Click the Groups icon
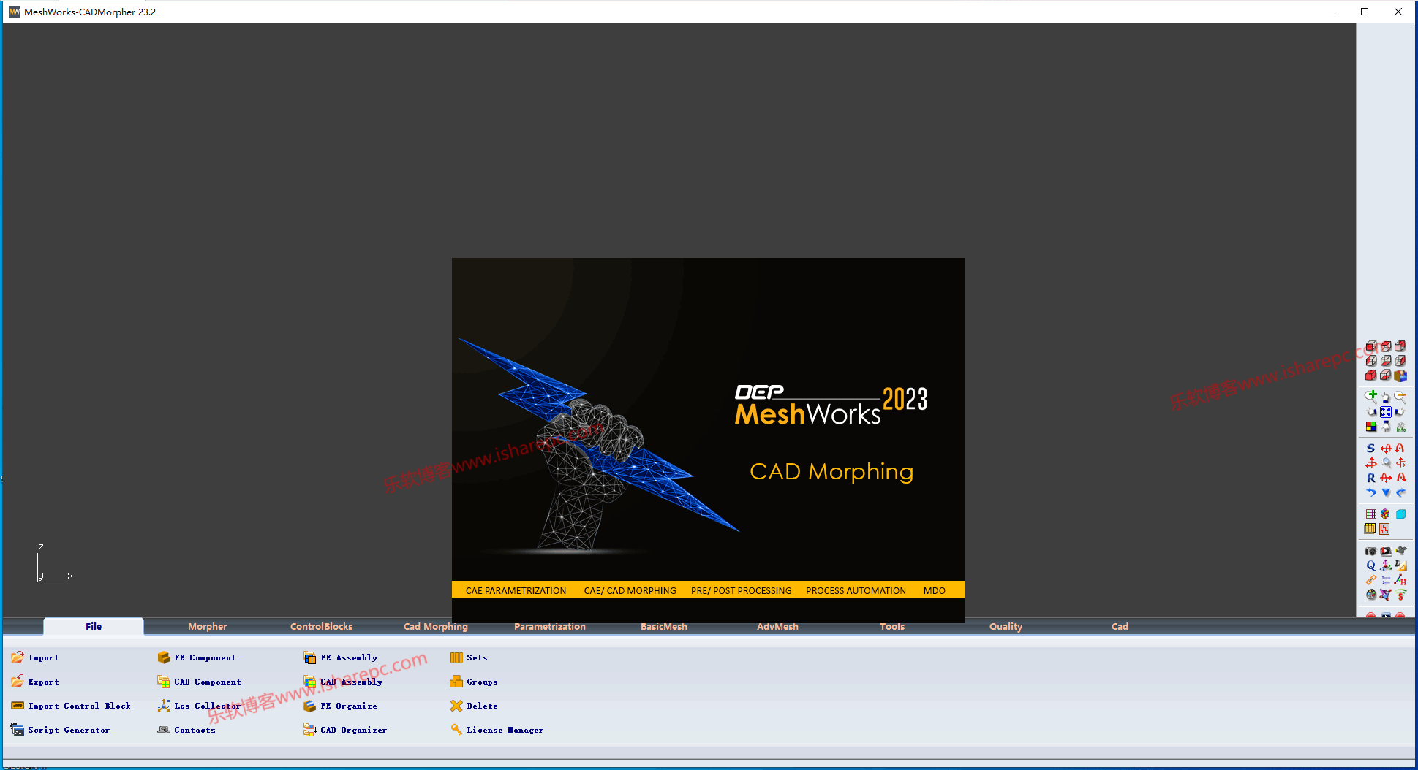Viewport: 1418px width, 770px height. click(x=456, y=682)
